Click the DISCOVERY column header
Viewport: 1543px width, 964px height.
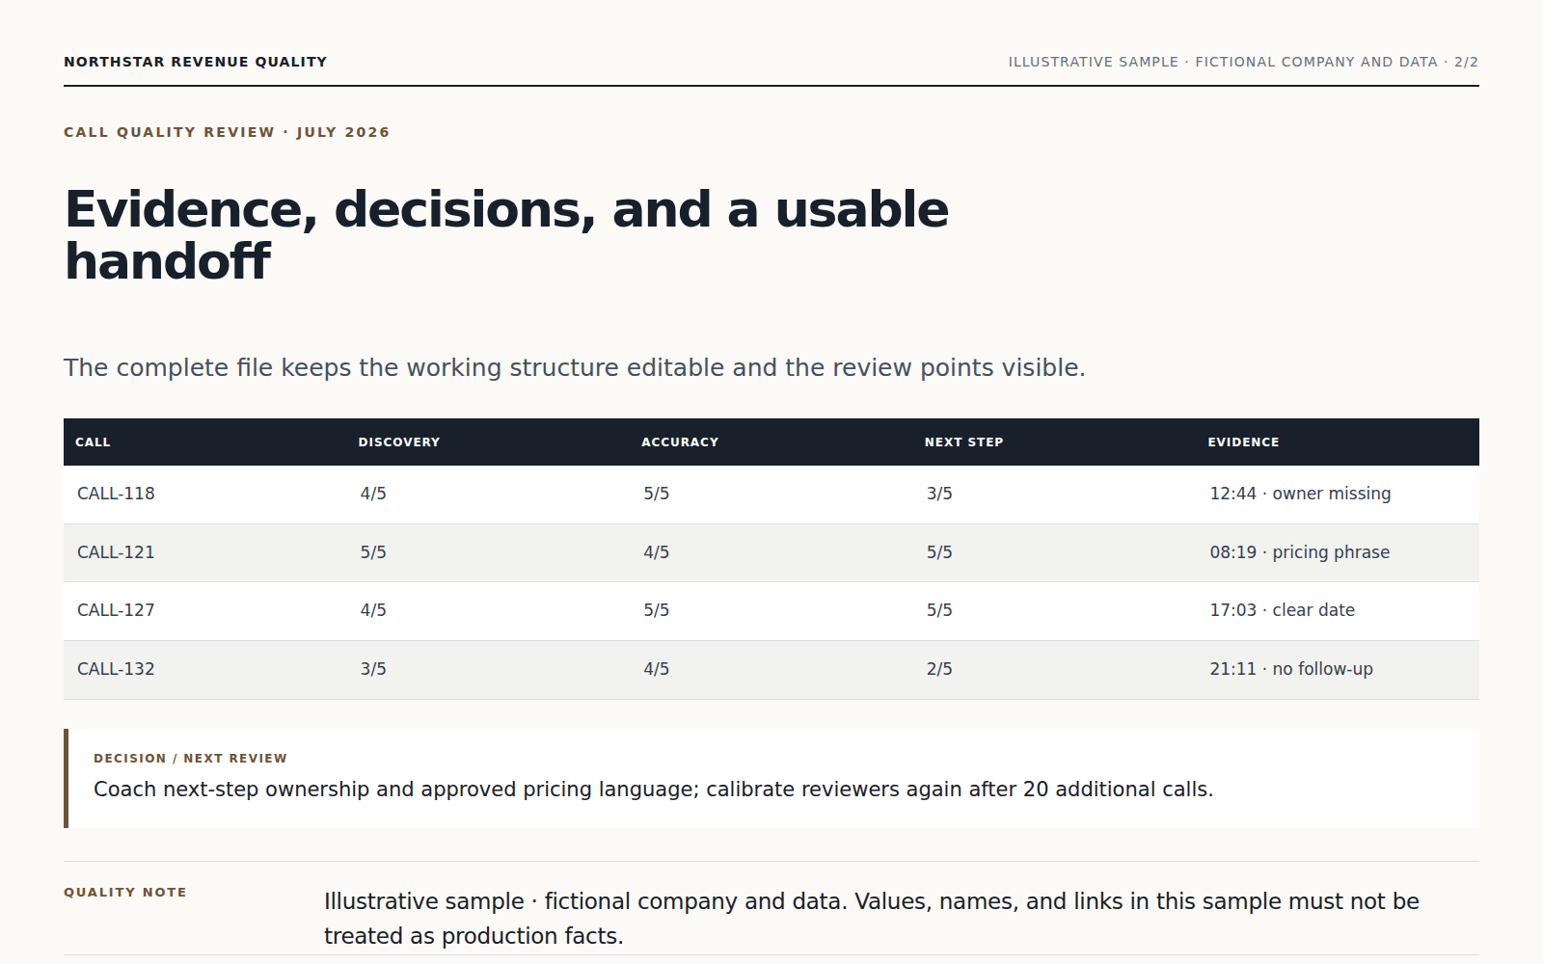point(398,442)
